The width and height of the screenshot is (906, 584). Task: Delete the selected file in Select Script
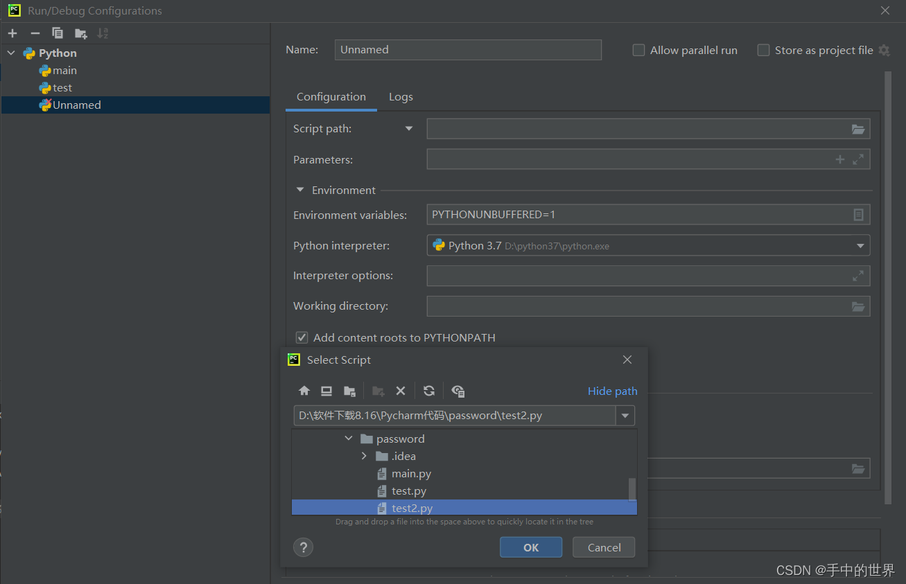401,391
